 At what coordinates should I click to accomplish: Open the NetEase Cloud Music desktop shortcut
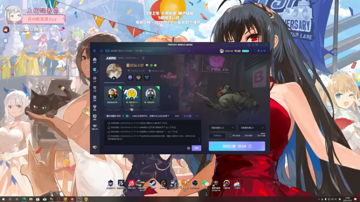[131, 184]
